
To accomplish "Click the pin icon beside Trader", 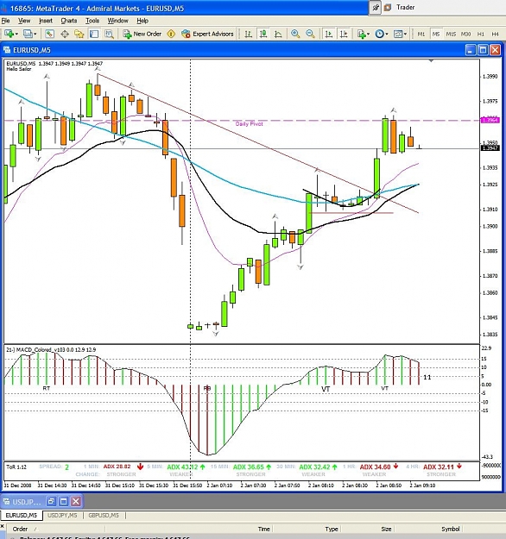I will click(376, 7).
